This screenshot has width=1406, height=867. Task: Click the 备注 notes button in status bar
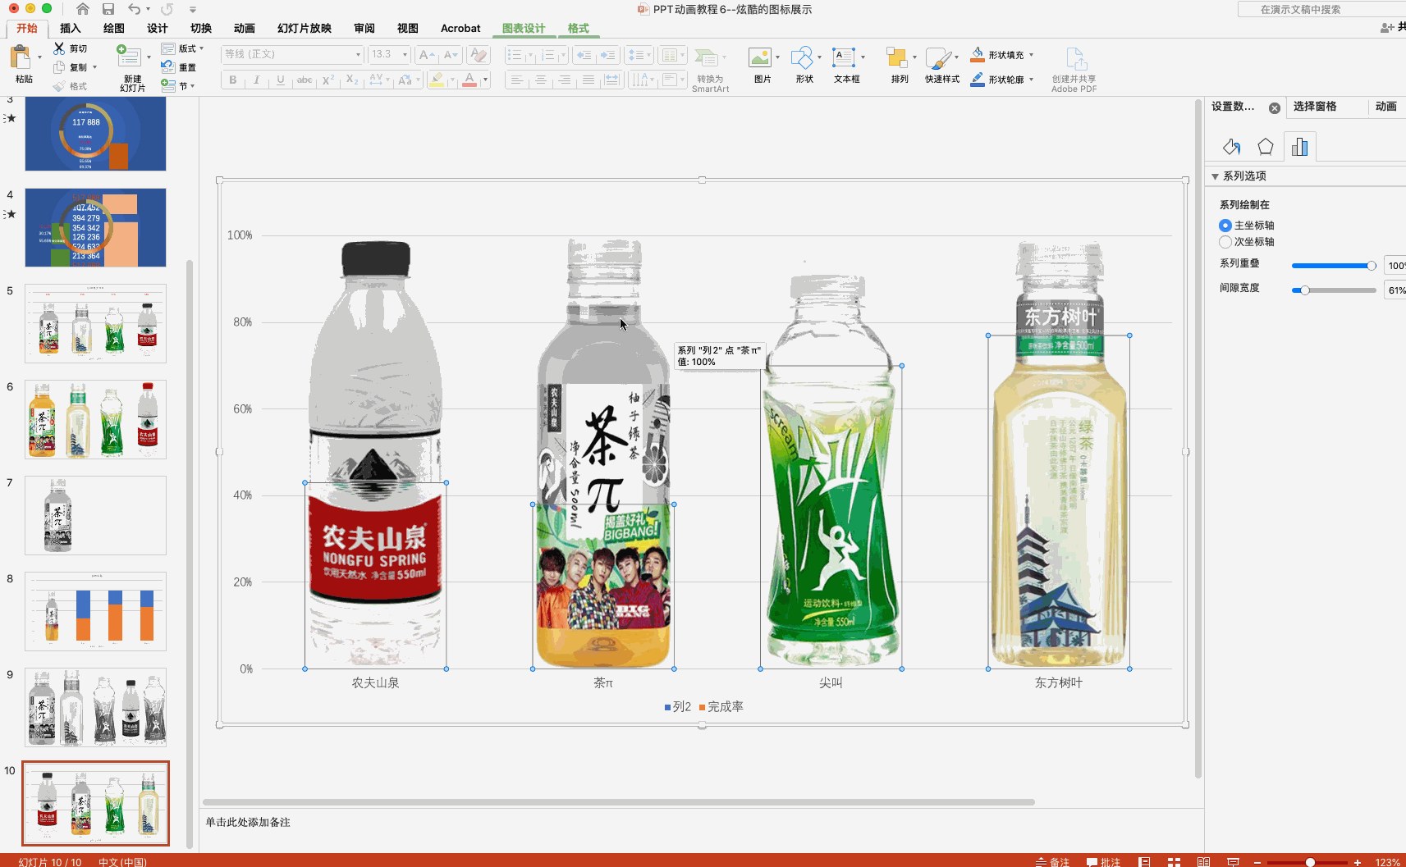point(1053,861)
